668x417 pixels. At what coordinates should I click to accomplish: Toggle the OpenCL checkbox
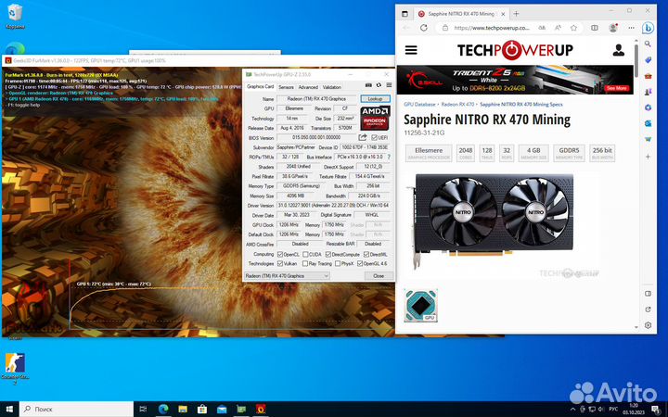point(280,254)
